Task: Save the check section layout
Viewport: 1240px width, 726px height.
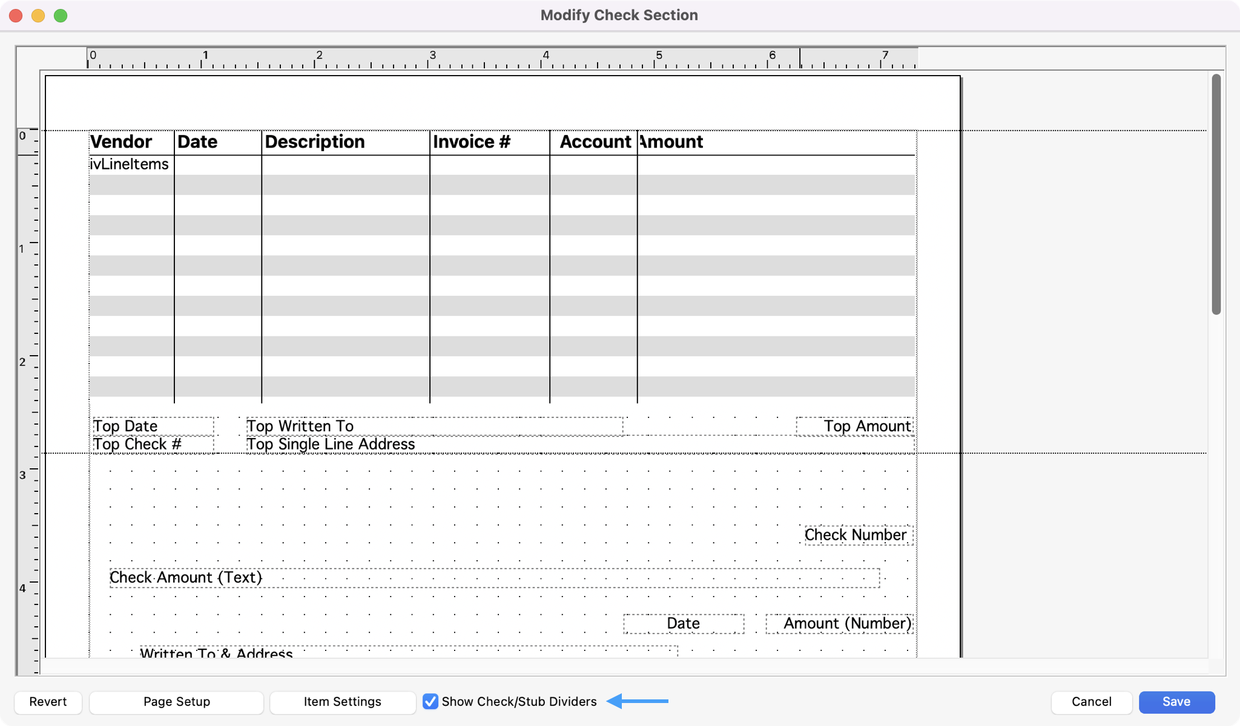Action: pos(1176,702)
